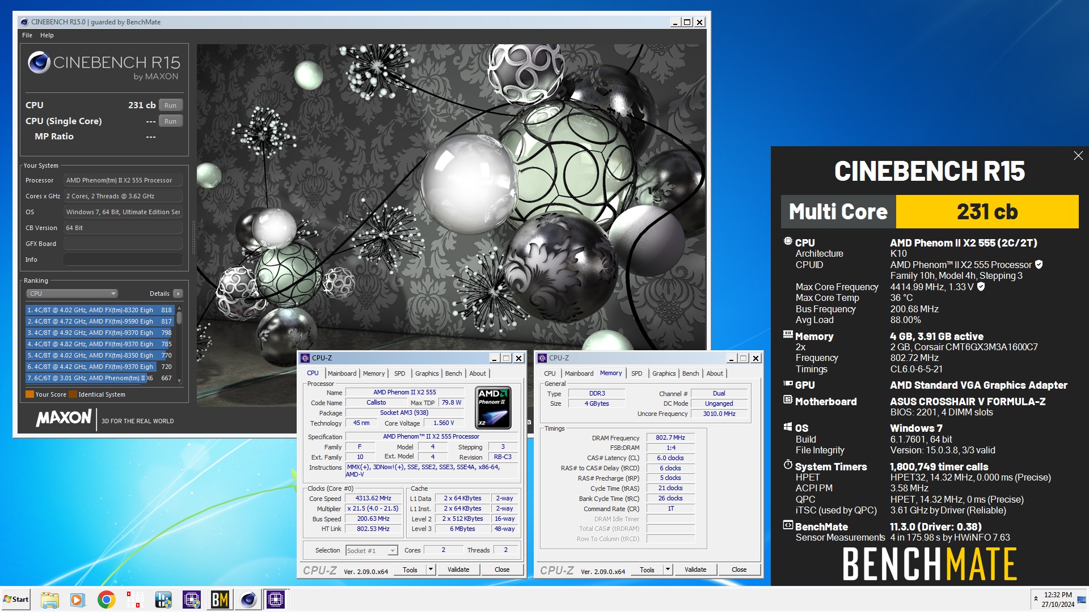Viewport: 1089px width, 612px height.
Task: Click Tools button in right CPU-Z window
Action: 647,570
